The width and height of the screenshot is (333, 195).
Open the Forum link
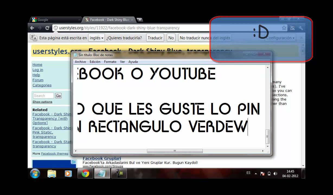38,80
